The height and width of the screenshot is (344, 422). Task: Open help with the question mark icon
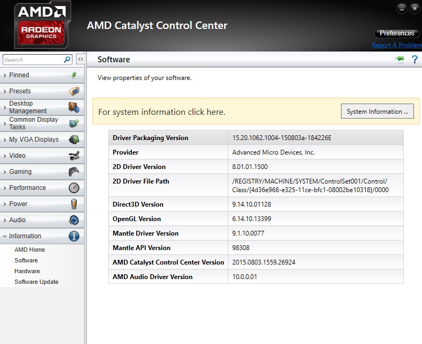tap(414, 60)
